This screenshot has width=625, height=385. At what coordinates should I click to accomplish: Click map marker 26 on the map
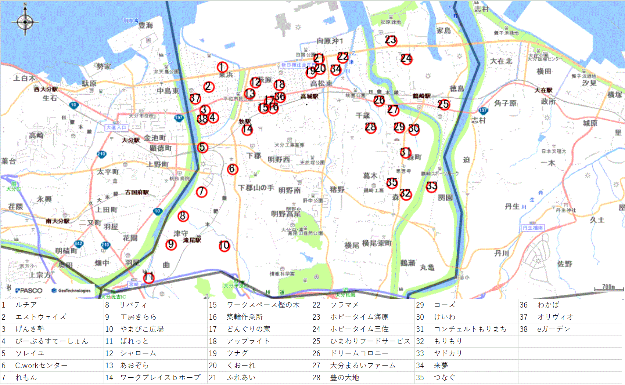tap(379, 101)
